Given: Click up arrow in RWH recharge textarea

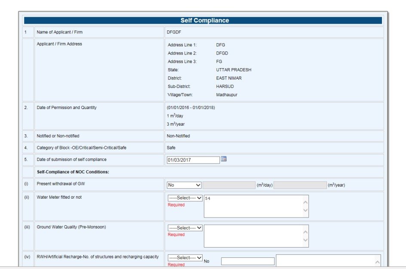Looking at the screenshot, I should point(378,262).
